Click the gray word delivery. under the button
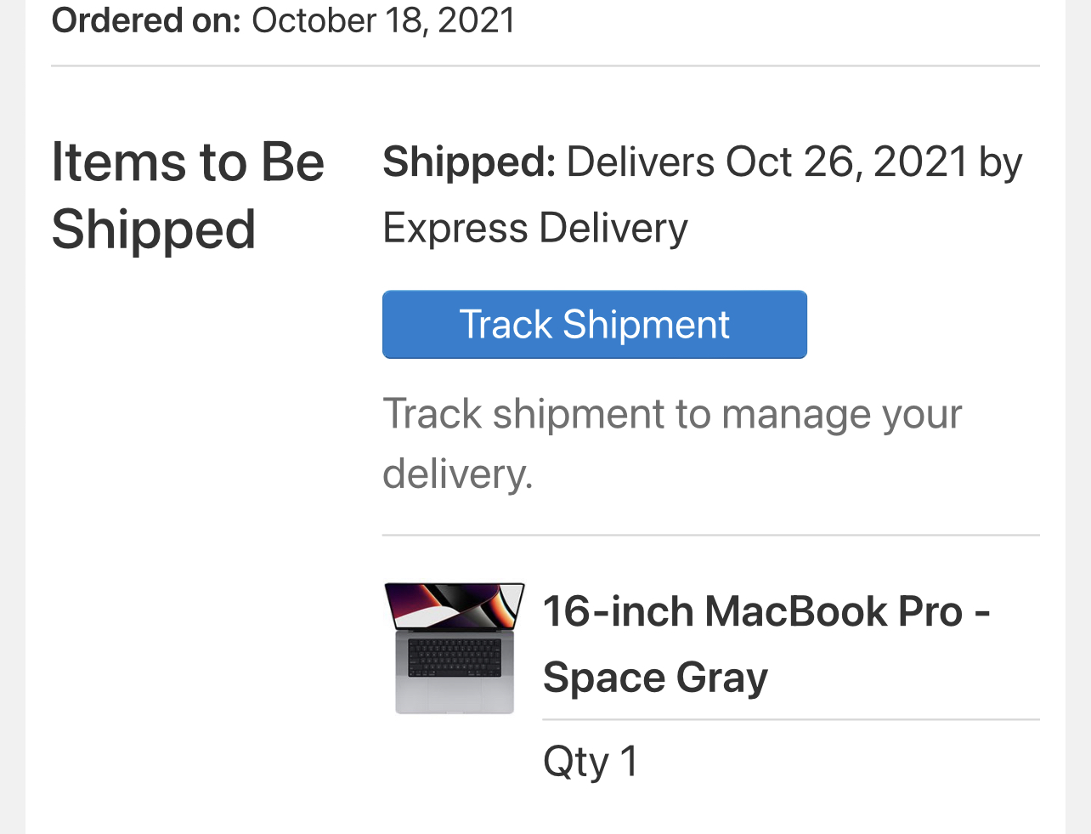The width and height of the screenshot is (1091, 834). pyautogui.click(x=457, y=474)
